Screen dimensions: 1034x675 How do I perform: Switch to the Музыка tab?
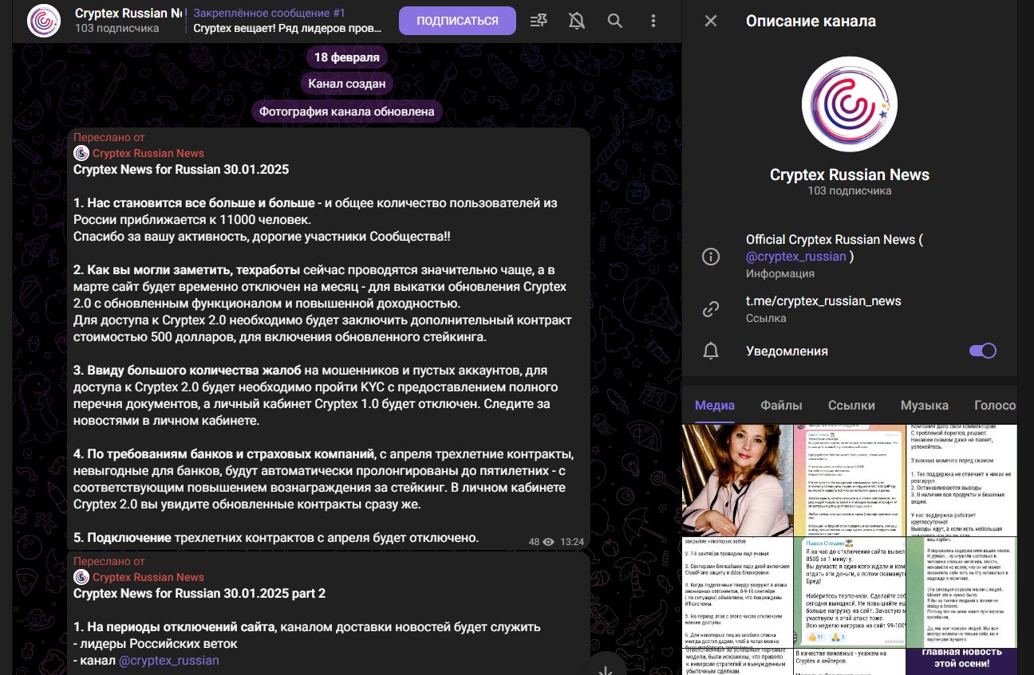pos(925,405)
